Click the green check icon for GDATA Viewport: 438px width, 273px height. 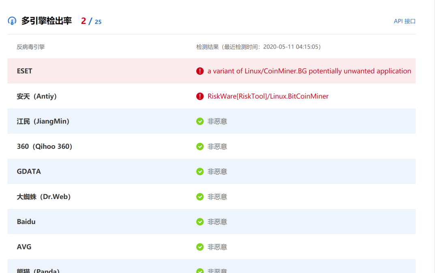click(x=200, y=171)
